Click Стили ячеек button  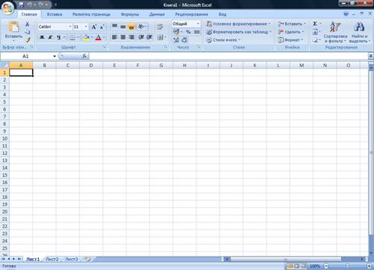(223, 40)
